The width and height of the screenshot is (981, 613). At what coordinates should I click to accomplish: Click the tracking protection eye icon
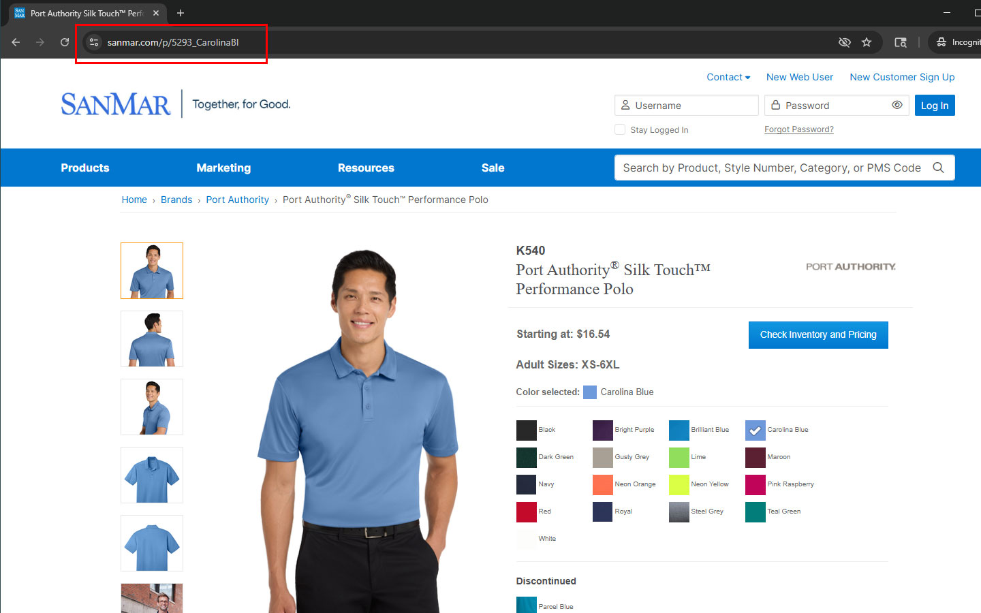845,42
